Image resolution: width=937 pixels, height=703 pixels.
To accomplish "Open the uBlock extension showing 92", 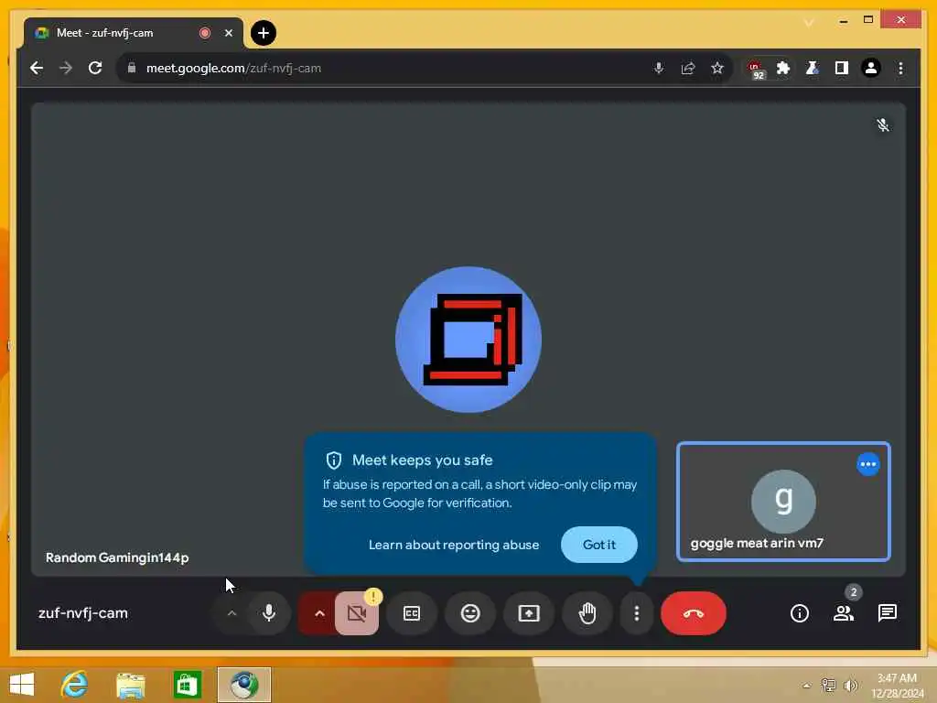I will [x=756, y=70].
